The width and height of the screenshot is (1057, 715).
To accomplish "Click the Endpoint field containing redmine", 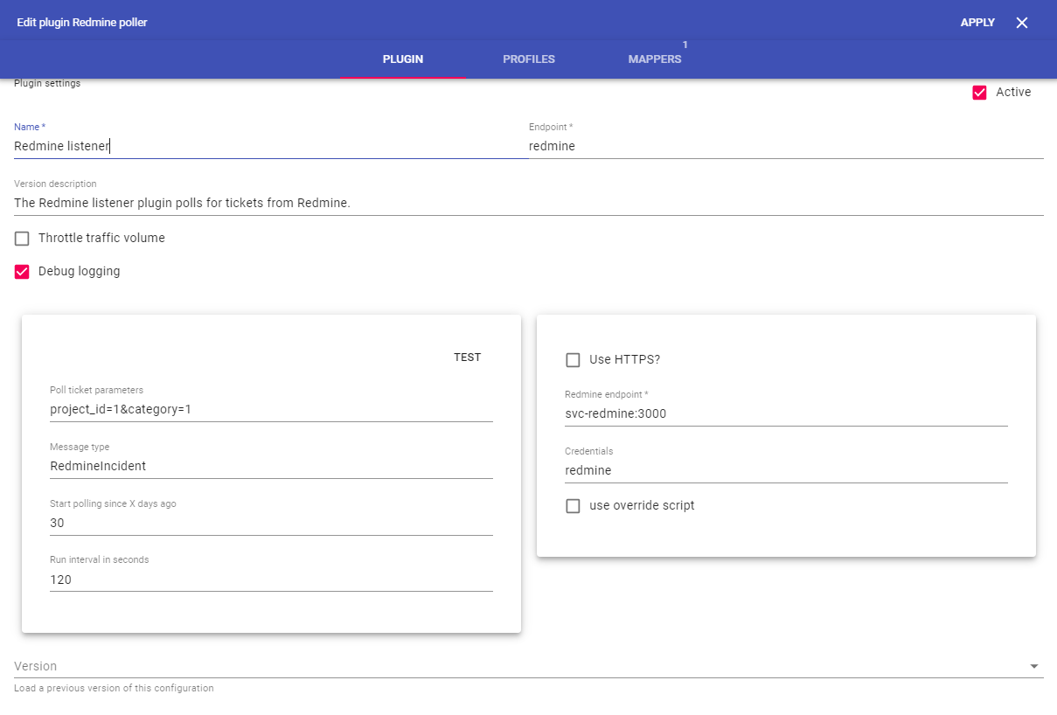I will pos(786,147).
